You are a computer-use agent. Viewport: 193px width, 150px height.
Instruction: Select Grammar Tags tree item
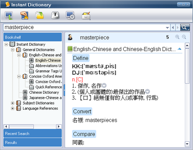(x=48, y=71)
